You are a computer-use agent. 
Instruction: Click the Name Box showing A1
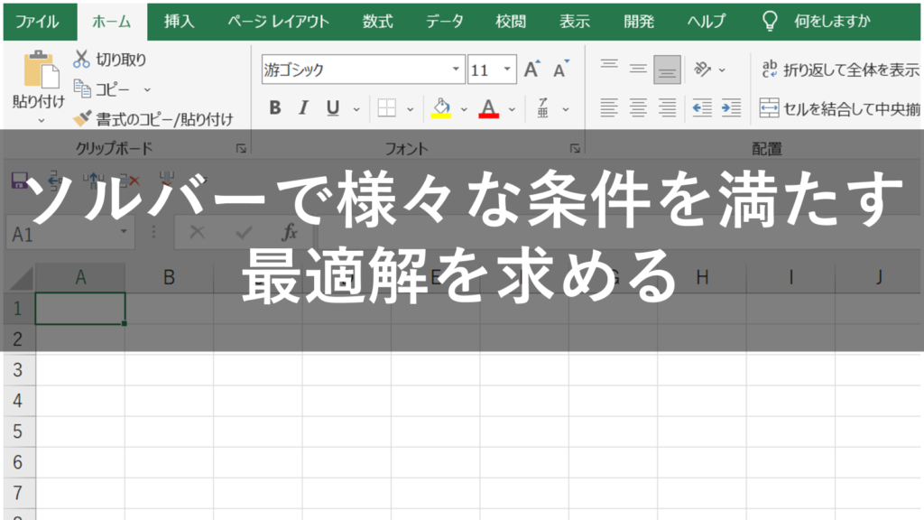tap(69, 234)
